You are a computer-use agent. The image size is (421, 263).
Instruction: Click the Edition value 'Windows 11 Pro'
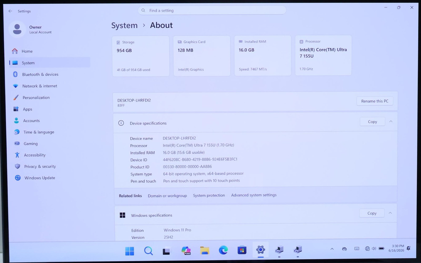click(x=177, y=230)
